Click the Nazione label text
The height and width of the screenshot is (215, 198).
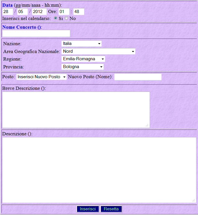coord(13,43)
